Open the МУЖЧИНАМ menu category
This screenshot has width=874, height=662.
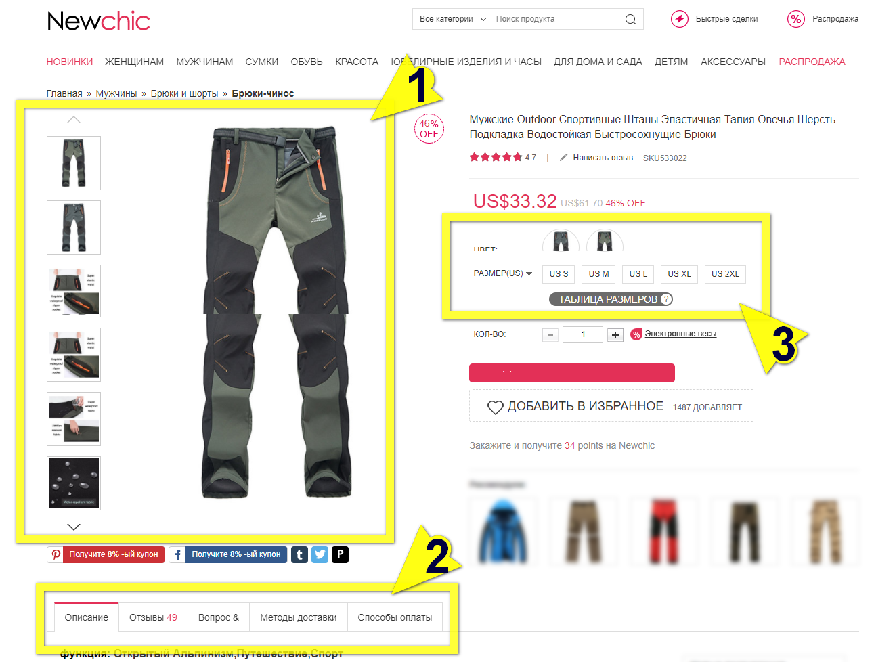point(204,62)
